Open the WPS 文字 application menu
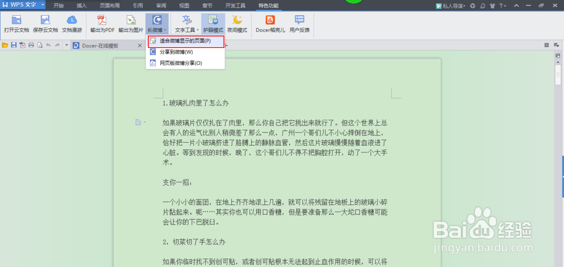This screenshot has width=564, height=267. tap(23, 6)
